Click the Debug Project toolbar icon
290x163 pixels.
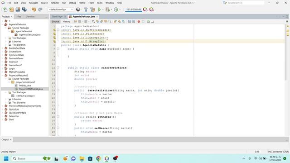tap(107, 10)
